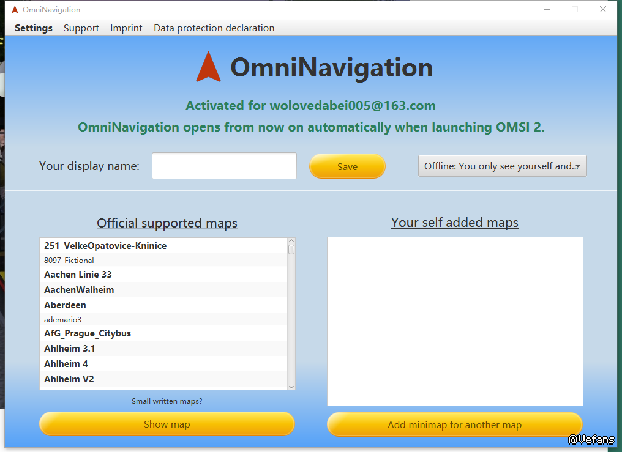Click Add minimap for another map
The width and height of the screenshot is (622, 452).
(x=455, y=424)
